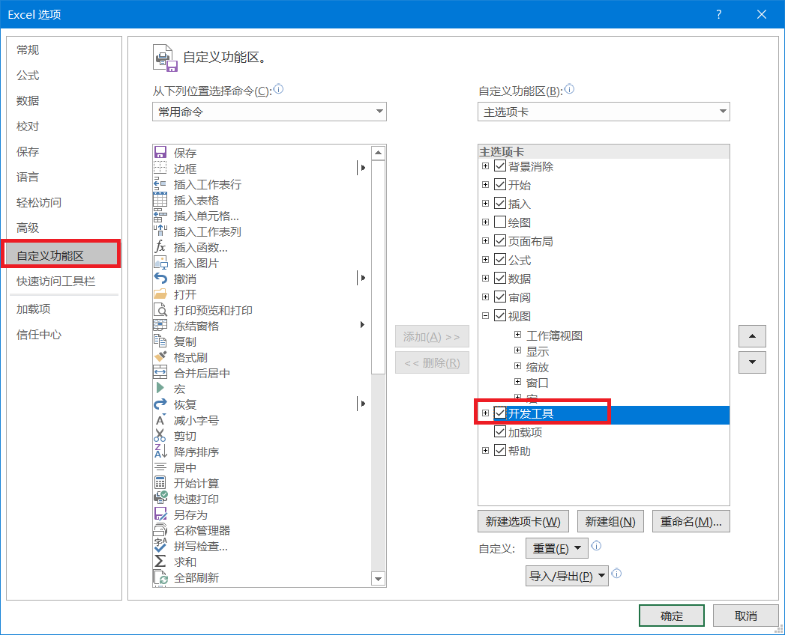Click the 重命名 rename button
785x635 pixels.
(x=691, y=521)
